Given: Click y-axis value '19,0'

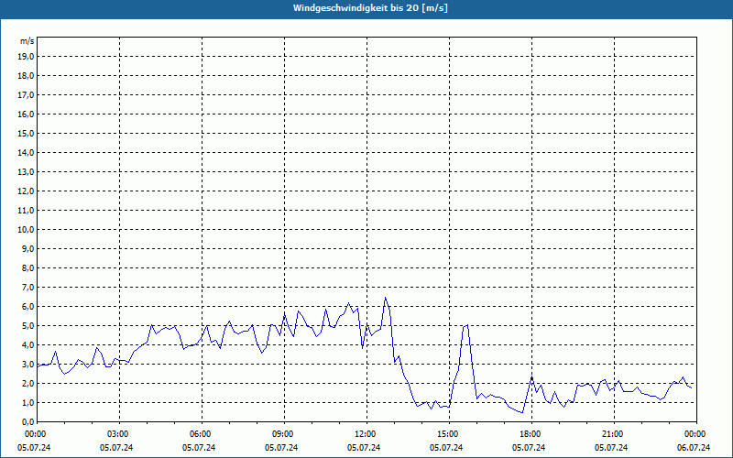Looking at the screenshot, I should [27, 57].
